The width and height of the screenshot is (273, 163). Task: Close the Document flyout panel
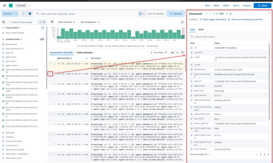pos(269,12)
